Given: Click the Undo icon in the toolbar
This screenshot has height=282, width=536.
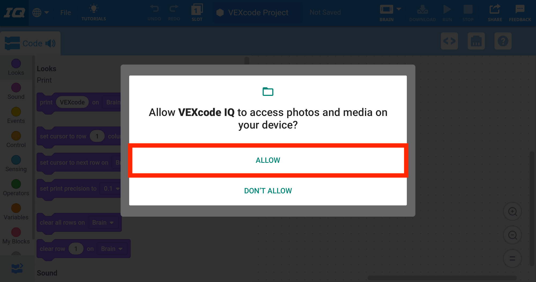Looking at the screenshot, I should tap(154, 12).
